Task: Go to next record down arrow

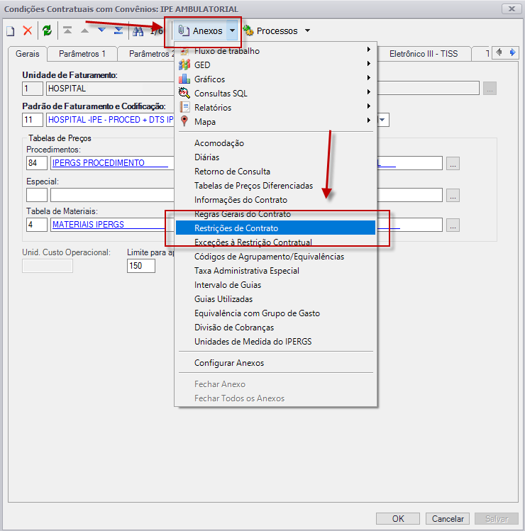Action: click(x=101, y=30)
